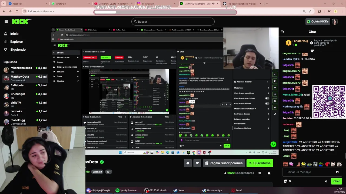Viewport: 346px width, 194px height.
Task: Click the notification bell button under the stream
Action: tap(188, 163)
